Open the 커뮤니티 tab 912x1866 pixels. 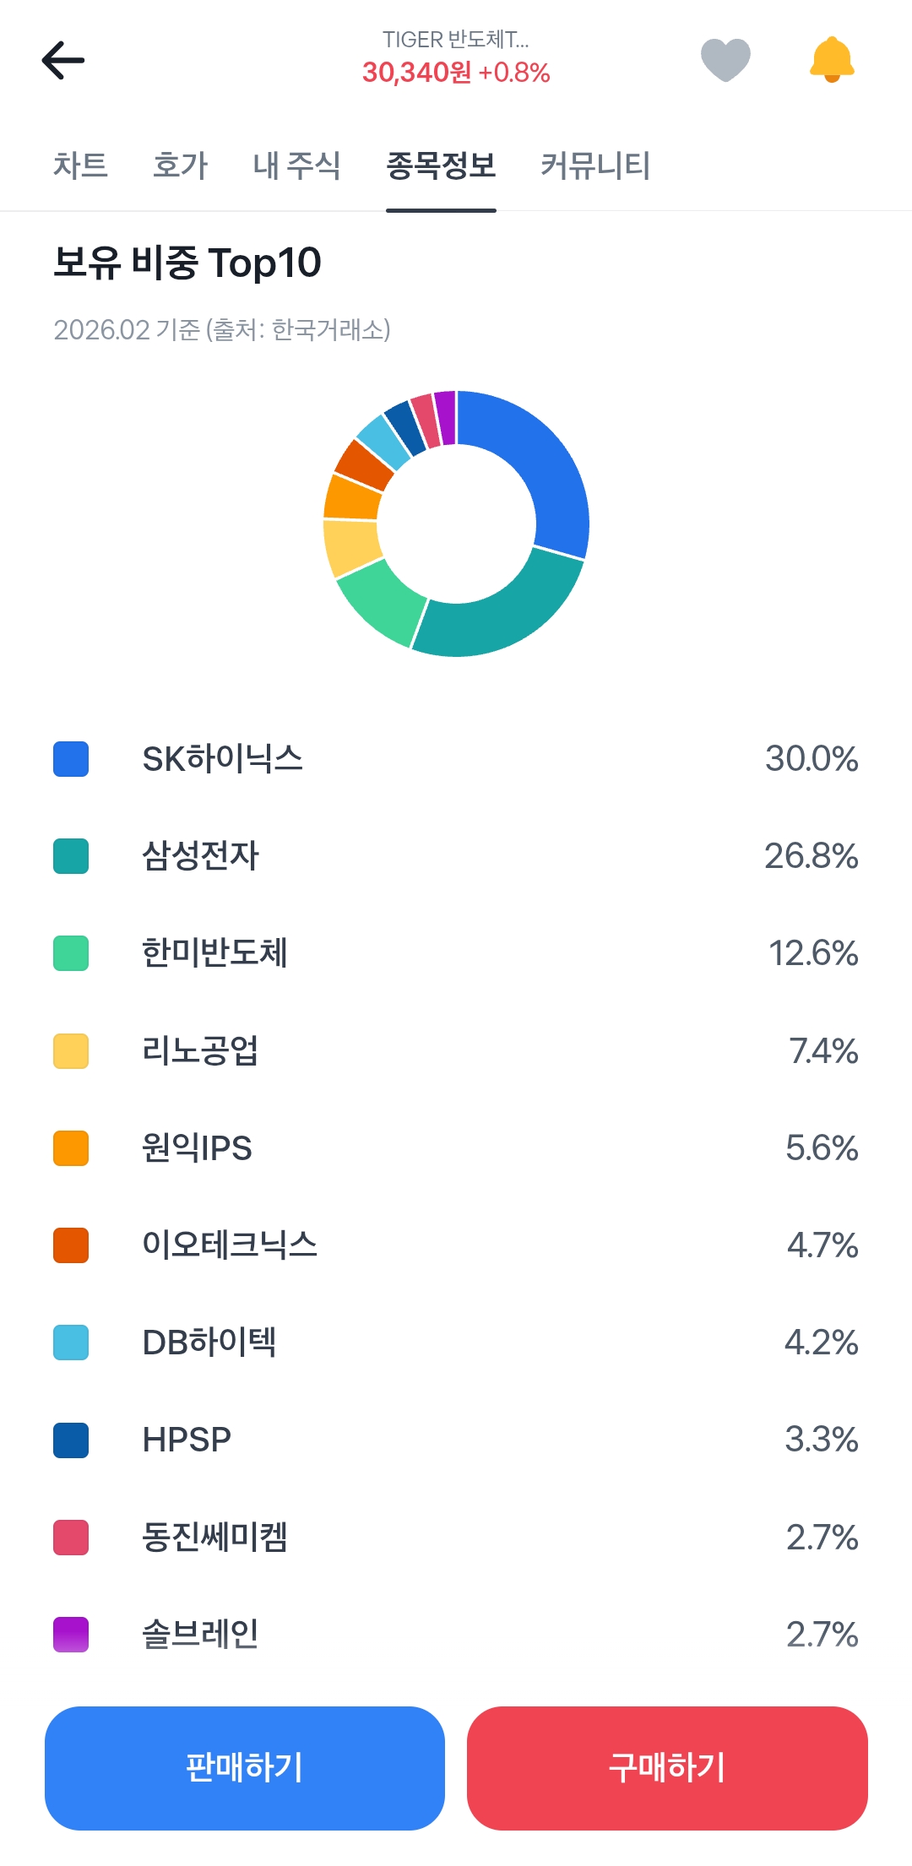[x=595, y=165]
